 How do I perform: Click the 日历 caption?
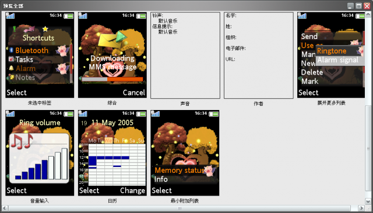[112, 201]
